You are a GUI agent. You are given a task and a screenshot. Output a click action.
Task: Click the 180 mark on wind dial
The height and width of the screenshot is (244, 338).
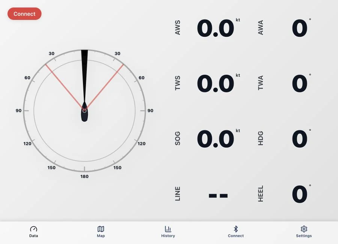point(84,176)
